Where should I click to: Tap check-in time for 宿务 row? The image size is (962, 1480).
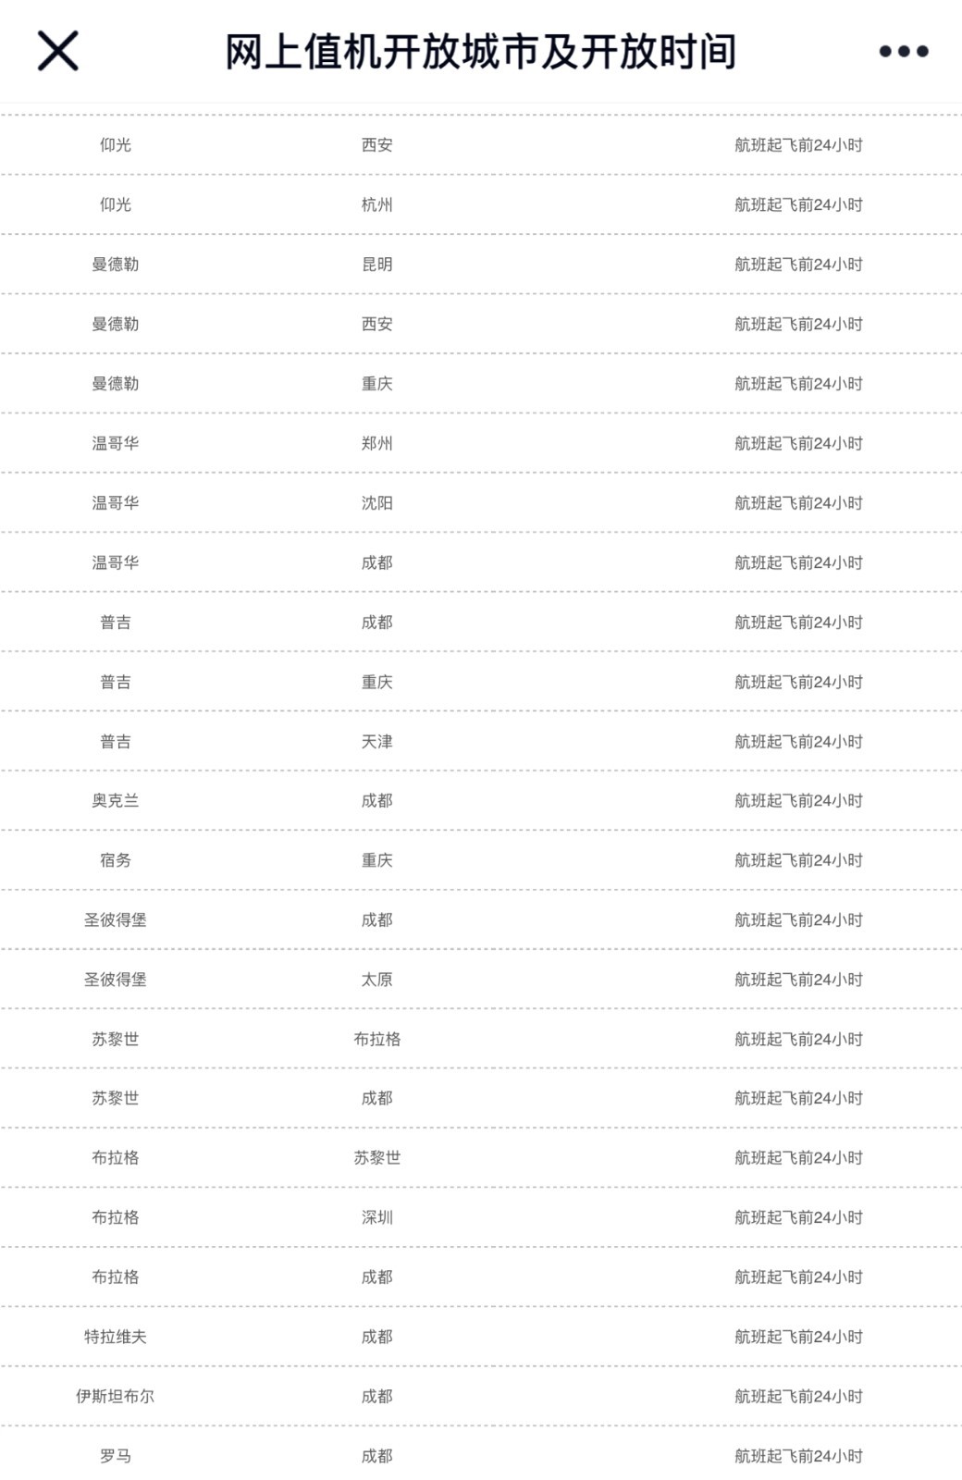tap(798, 860)
